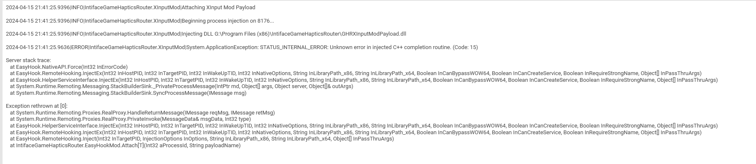Click the EasyHookMod.Attach[T] stack line
756x164 pixels.
tap(125, 146)
